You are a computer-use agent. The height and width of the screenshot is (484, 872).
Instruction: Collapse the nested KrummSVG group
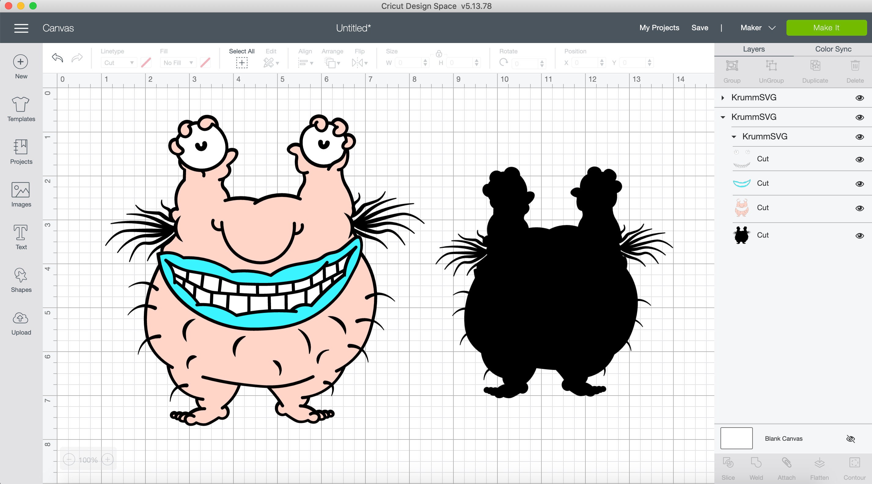(x=734, y=137)
